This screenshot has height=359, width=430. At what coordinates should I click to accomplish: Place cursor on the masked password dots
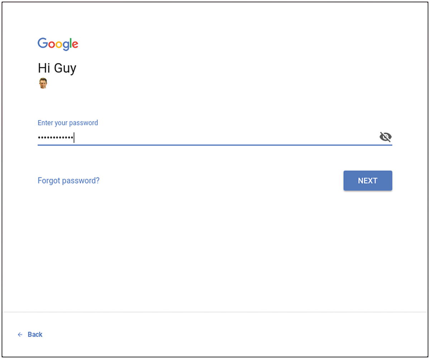[56, 138]
